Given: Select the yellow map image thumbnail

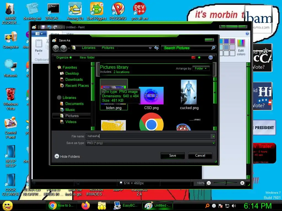Looking at the screenshot, I should tap(113, 125).
